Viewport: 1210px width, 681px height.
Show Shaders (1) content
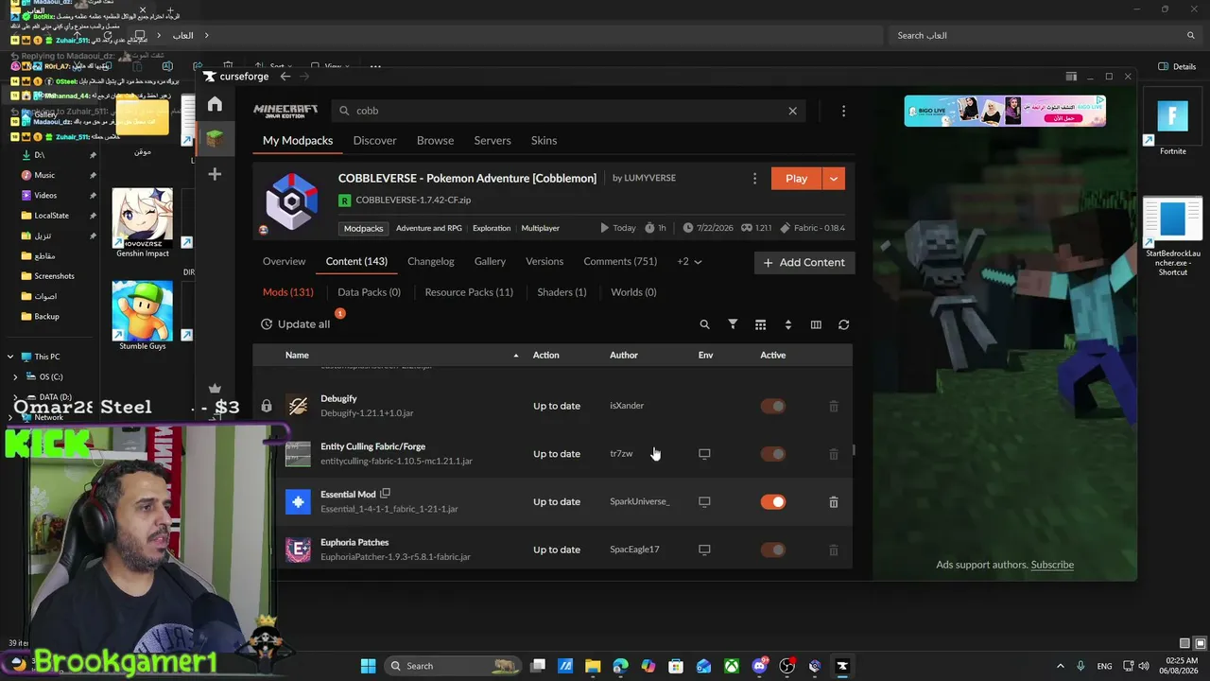click(562, 292)
